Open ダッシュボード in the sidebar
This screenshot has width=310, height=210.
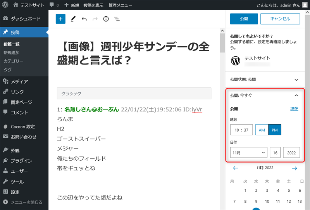(x=24, y=18)
